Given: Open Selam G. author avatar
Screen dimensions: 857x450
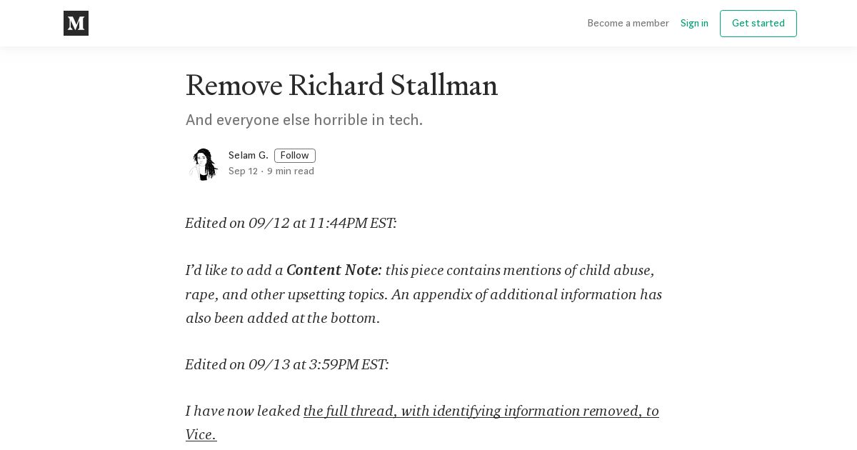Looking at the screenshot, I should pyautogui.click(x=203, y=164).
